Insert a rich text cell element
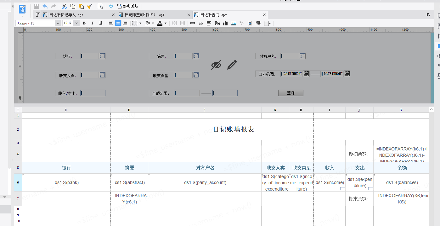Viewport: 440px width, 226px height. pyautogui.click(x=209, y=23)
